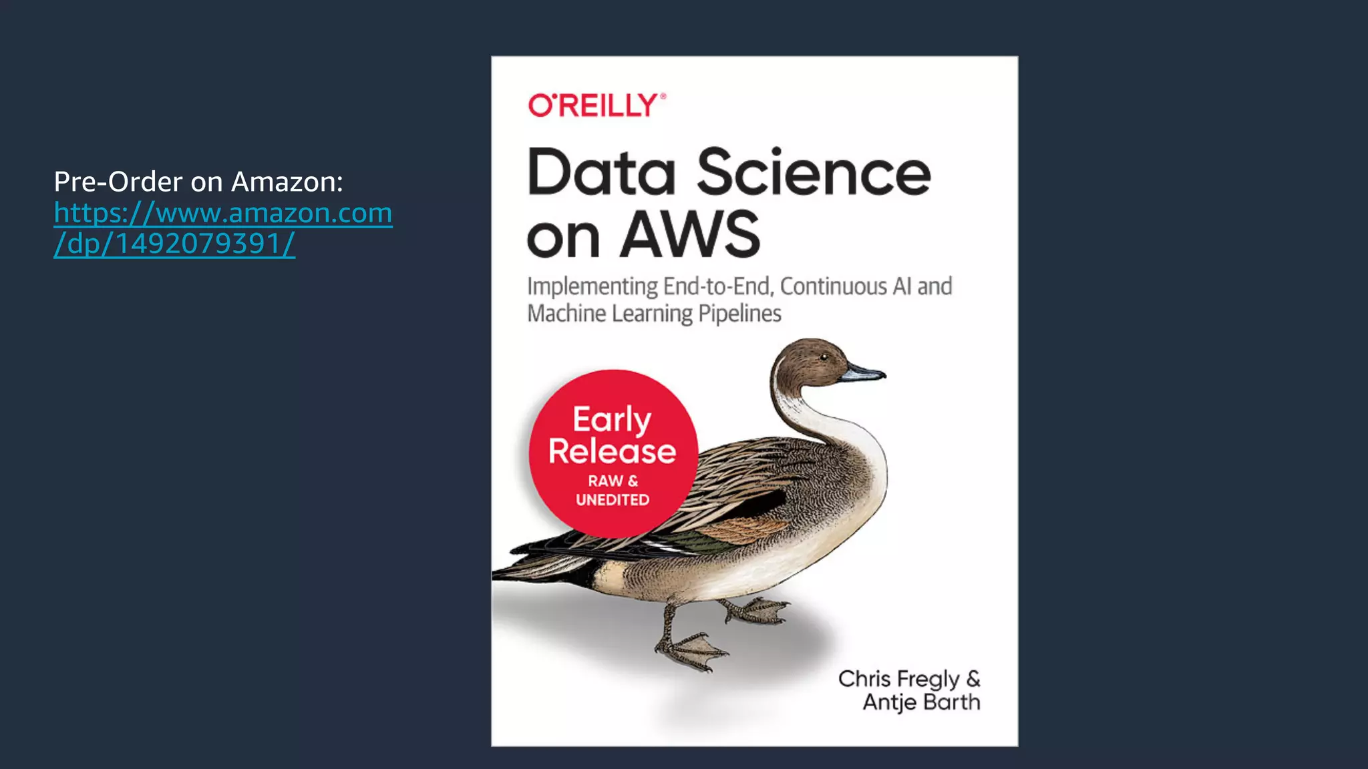Click author name Chris Fregly
Viewport: 1368px width, 769px height.
pyautogui.click(x=898, y=679)
